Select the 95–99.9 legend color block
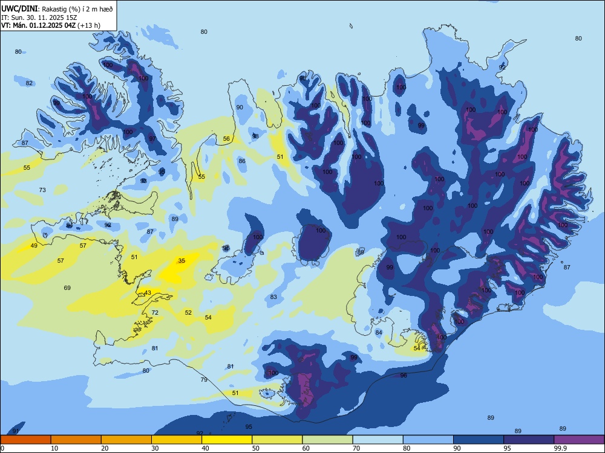This screenshot has width=605, height=453. pyautogui.click(x=529, y=440)
